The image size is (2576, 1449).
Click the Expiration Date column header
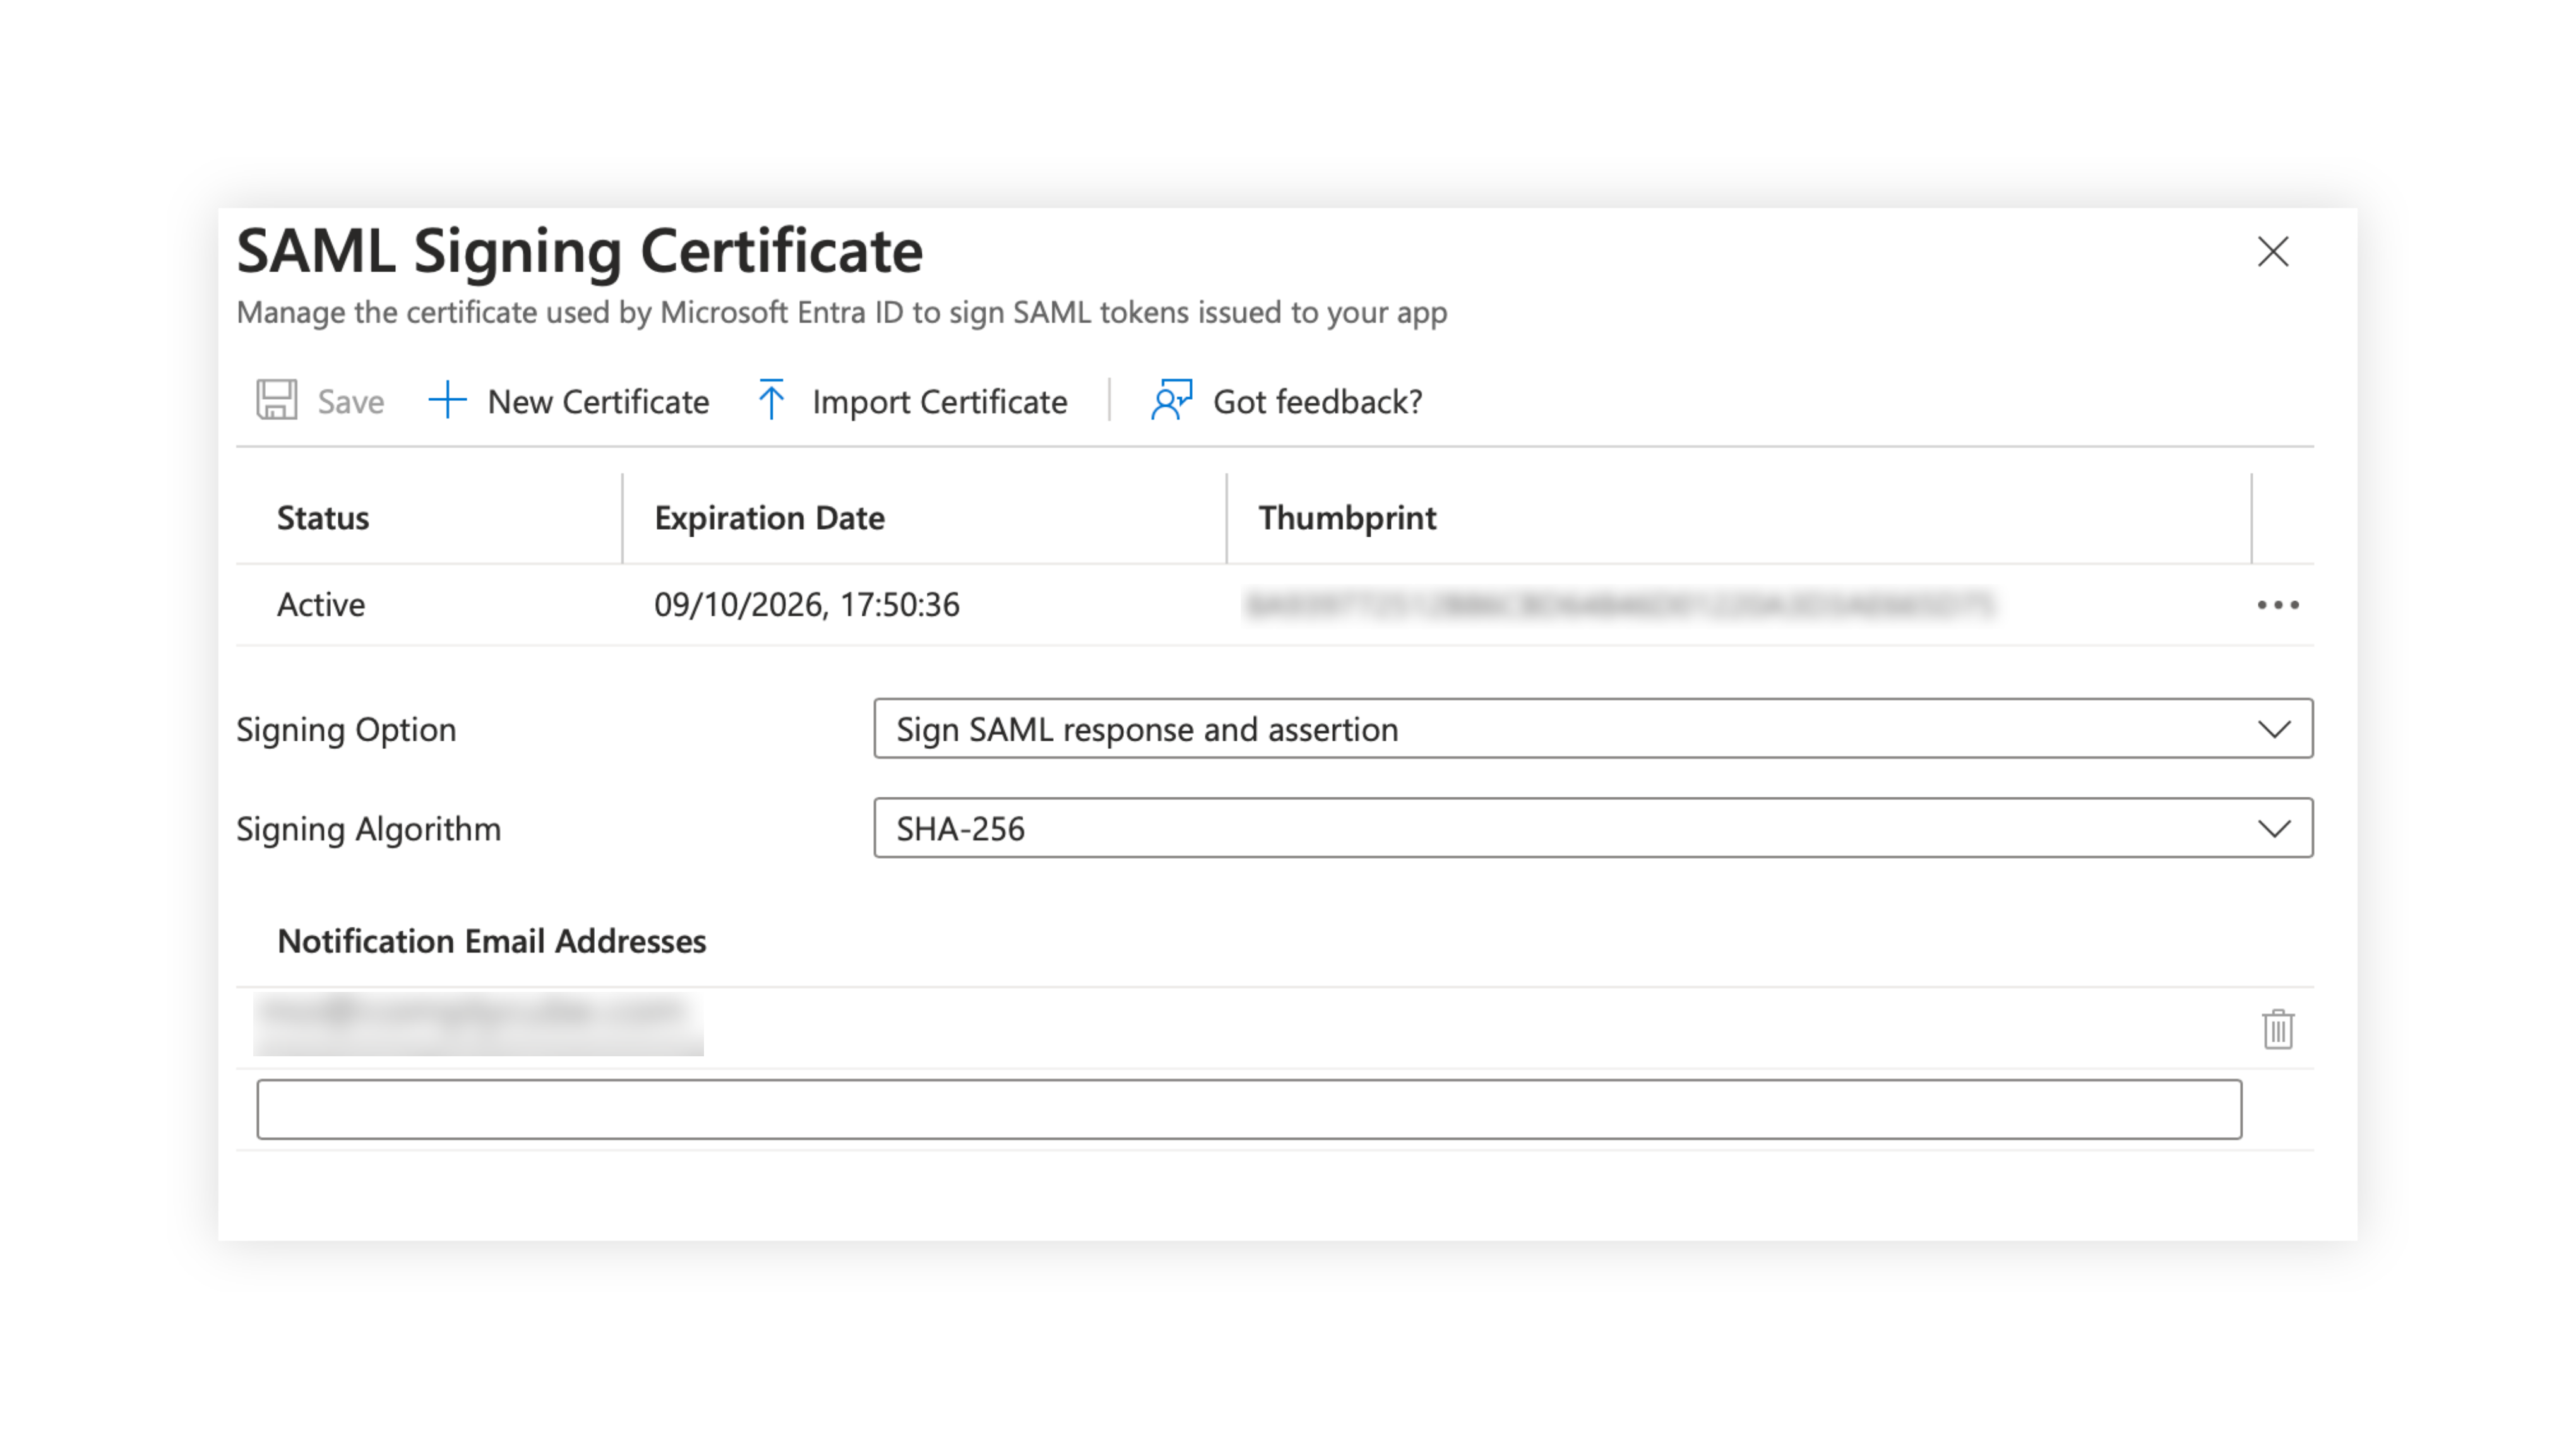pos(769,518)
